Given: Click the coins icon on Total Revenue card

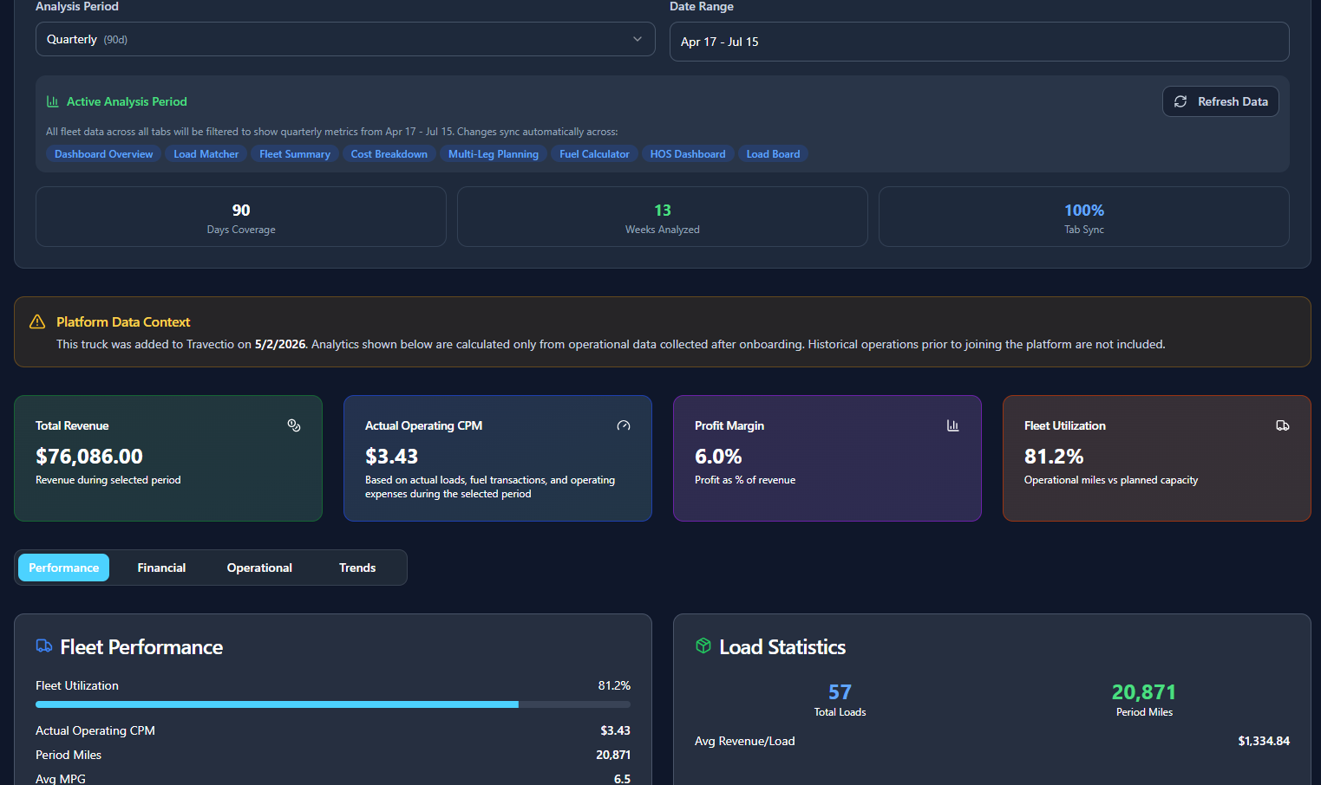Looking at the screenshot, I should tap(294, 425).
